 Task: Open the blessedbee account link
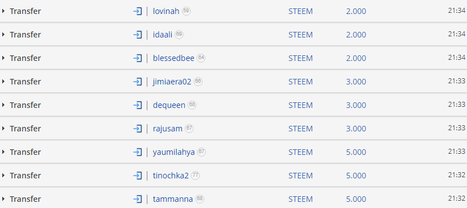click(x=173, y=58)
